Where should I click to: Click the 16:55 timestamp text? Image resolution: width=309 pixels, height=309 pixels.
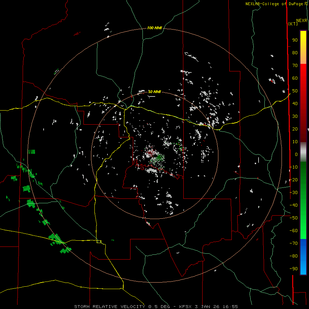point(230,307)
